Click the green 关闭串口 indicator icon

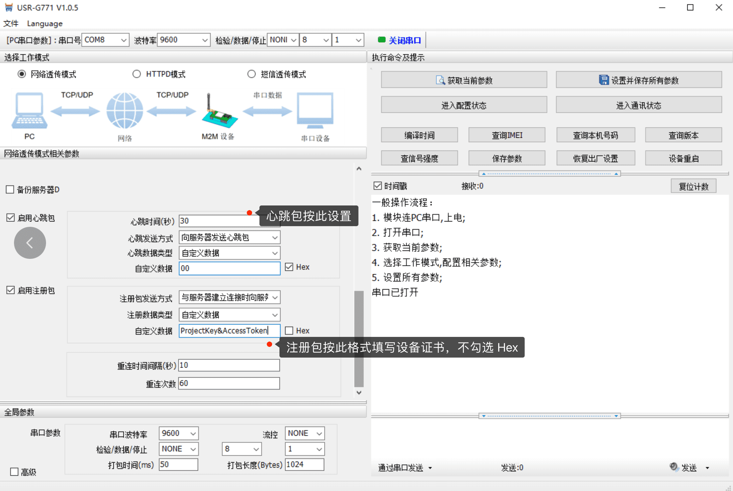(382, 40)
